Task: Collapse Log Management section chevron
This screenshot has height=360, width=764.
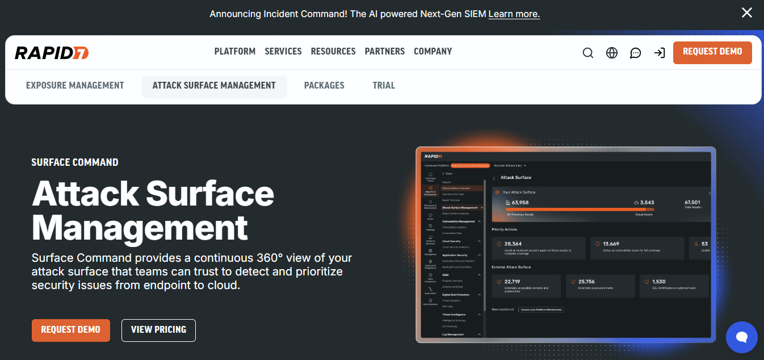Action: tap(480, 334)
